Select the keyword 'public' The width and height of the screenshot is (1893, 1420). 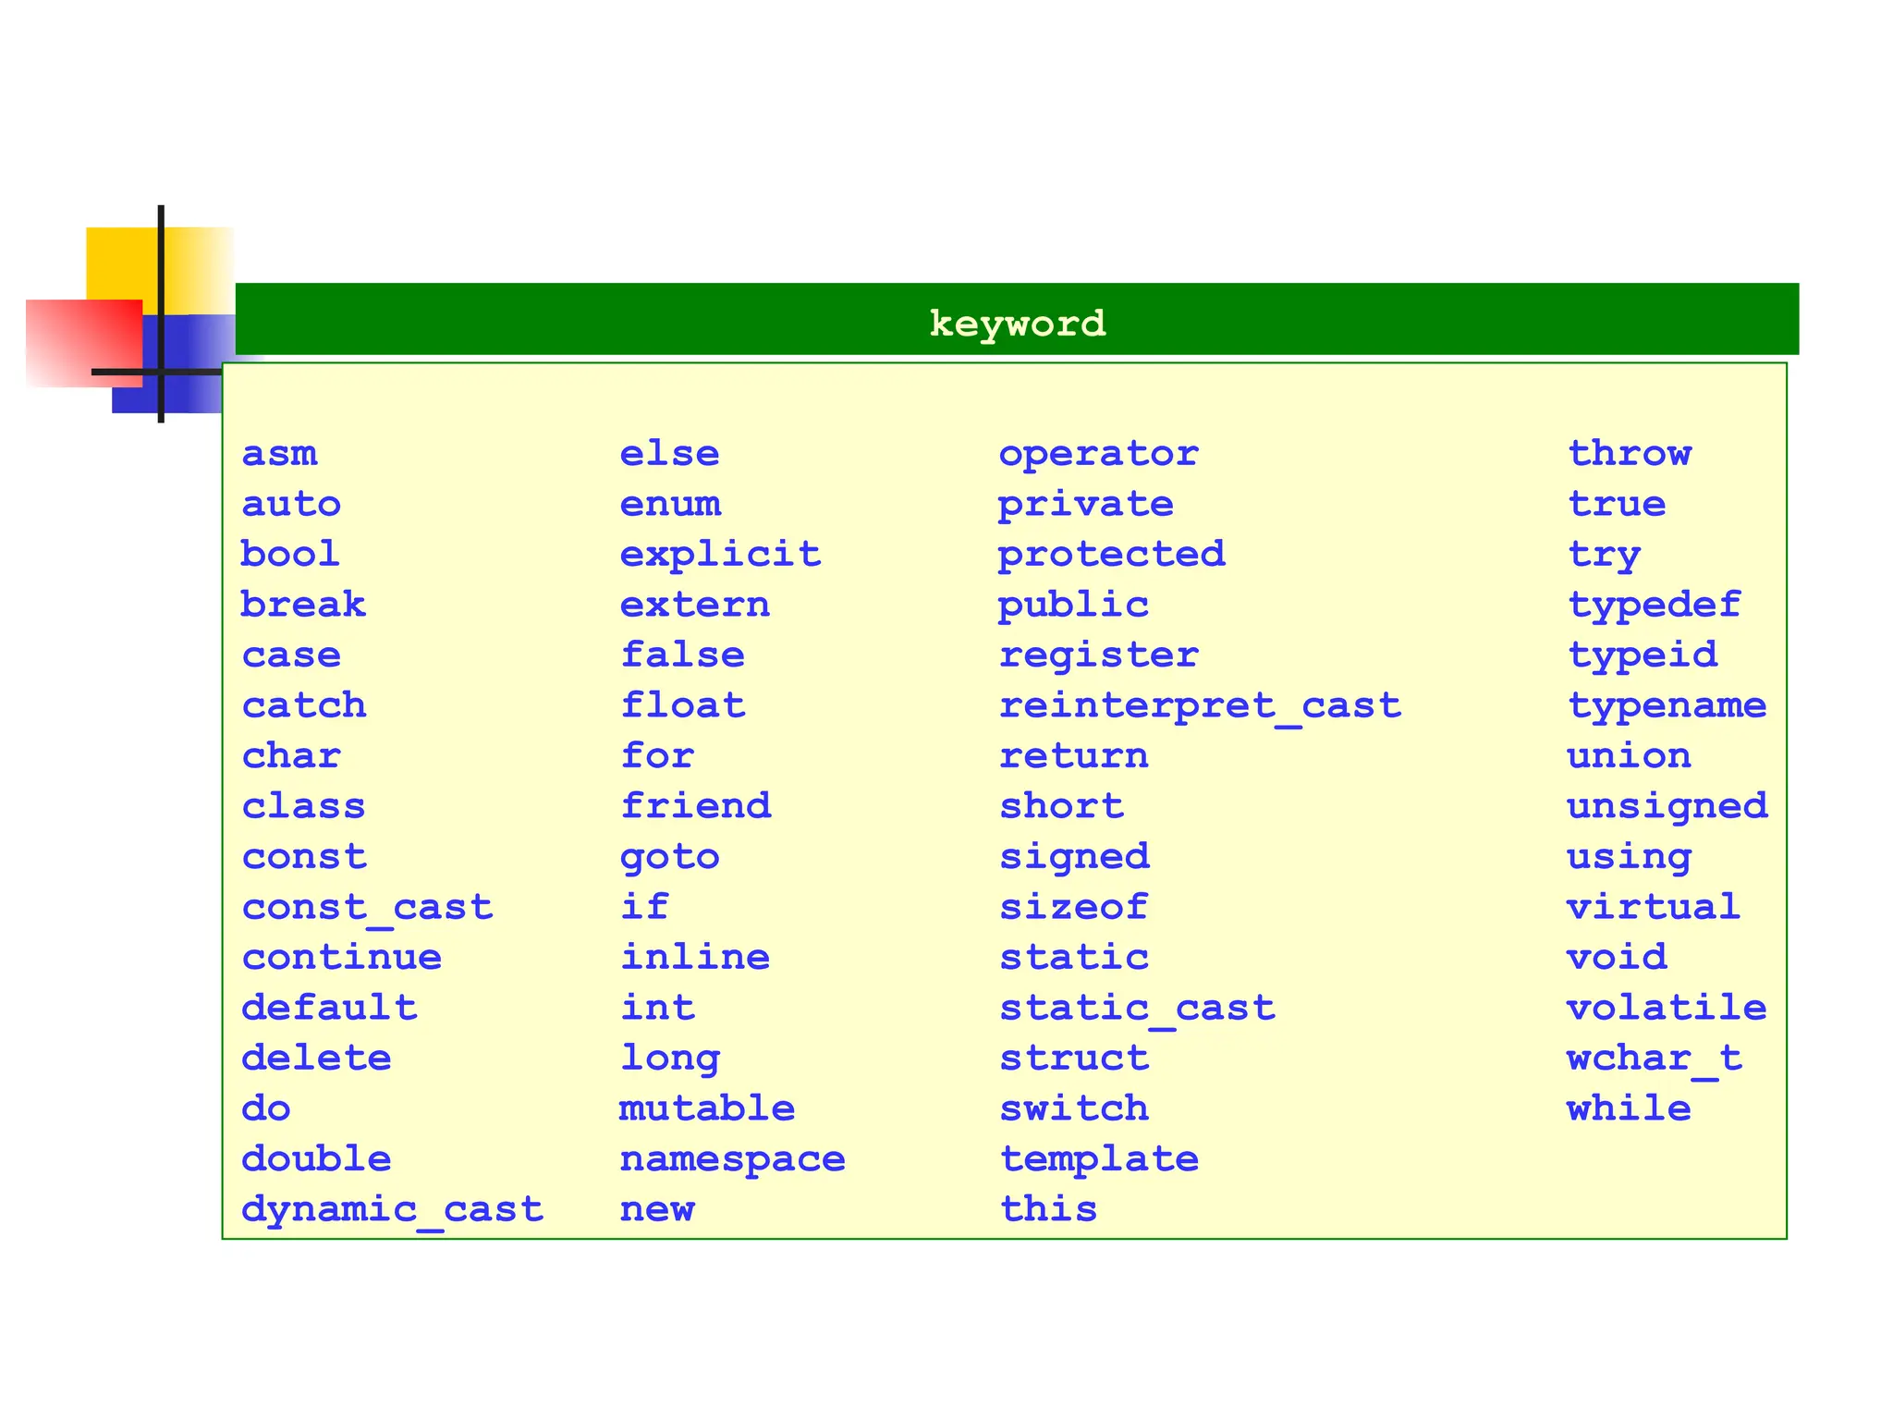[x=1073, y=606]
